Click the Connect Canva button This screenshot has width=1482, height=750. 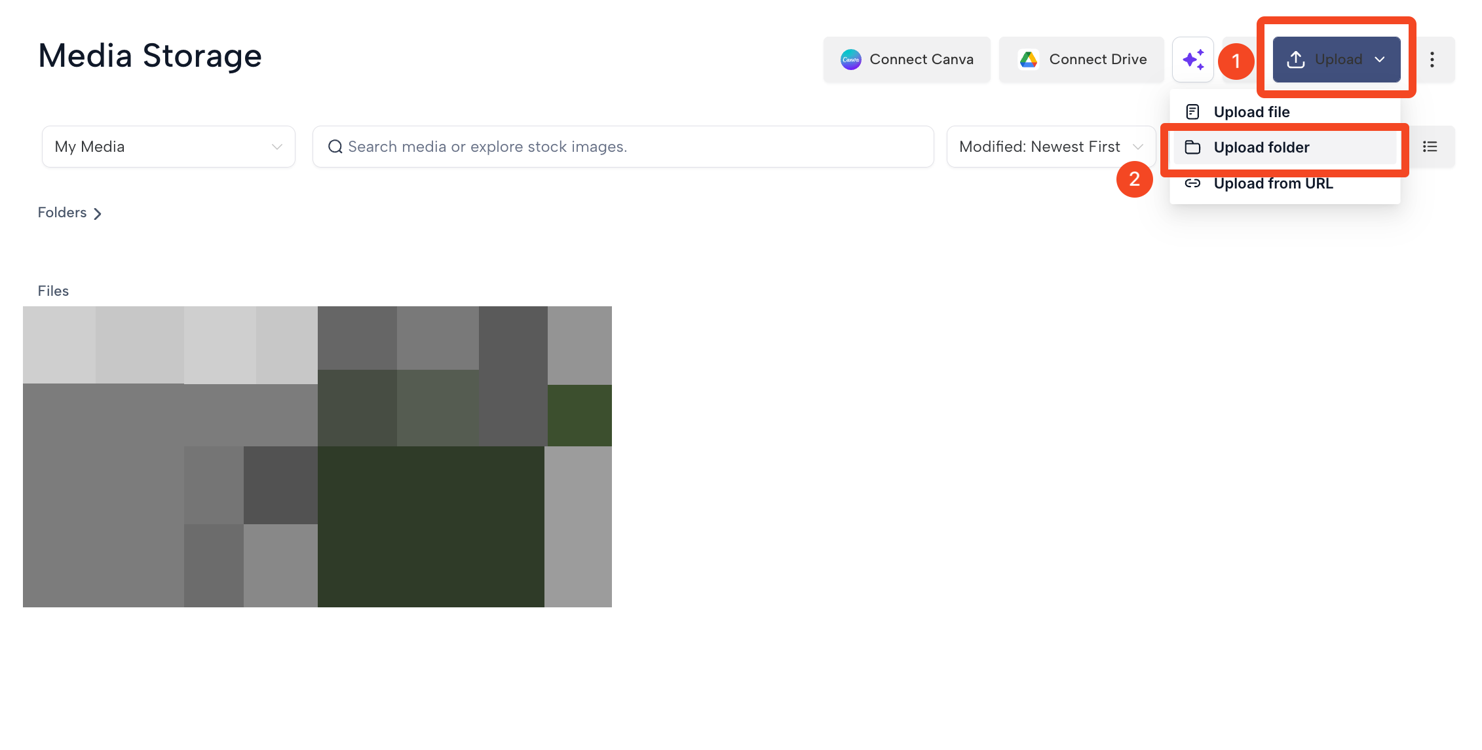[x=907, y=60]
